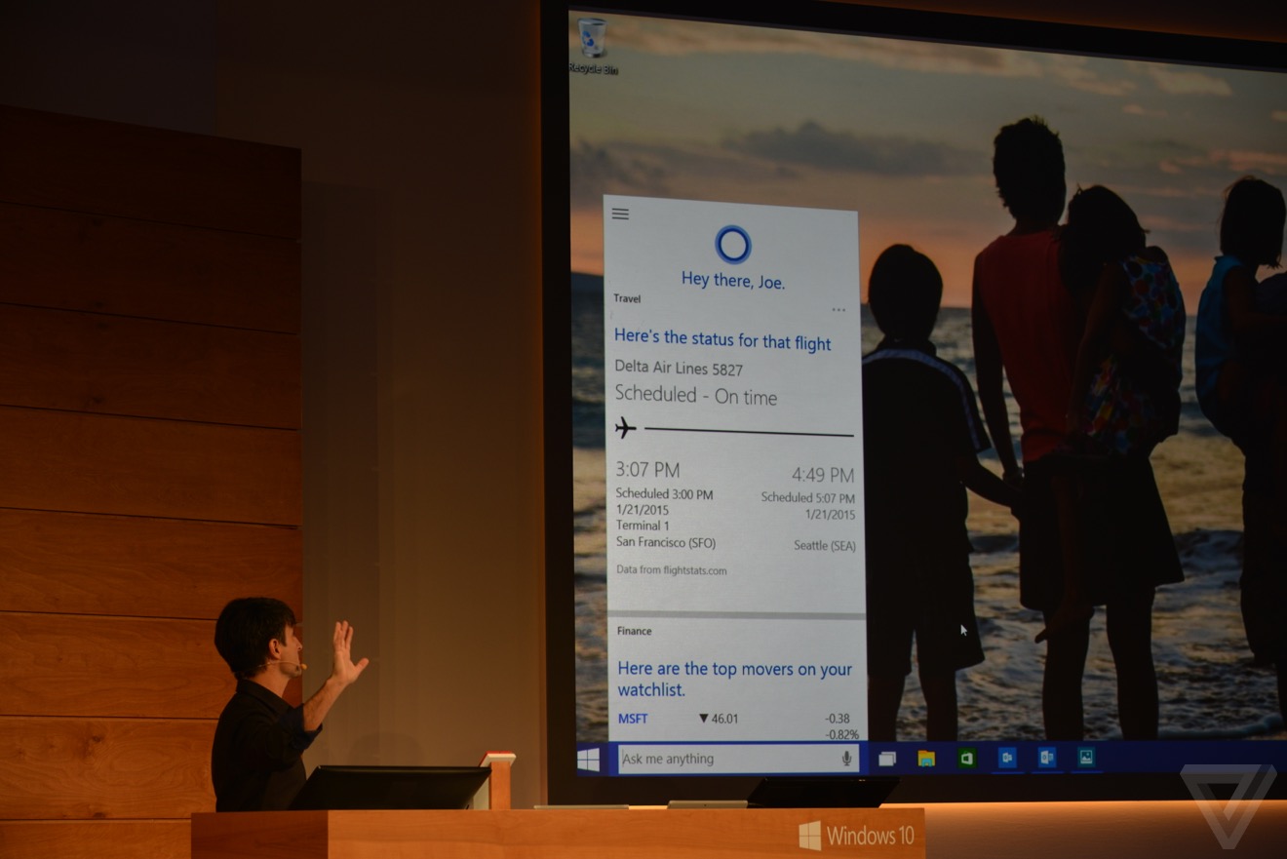Open the Outlook icon beside the Store icon
Viewport: 1287px width, 859px height.
click(1006, 758)
